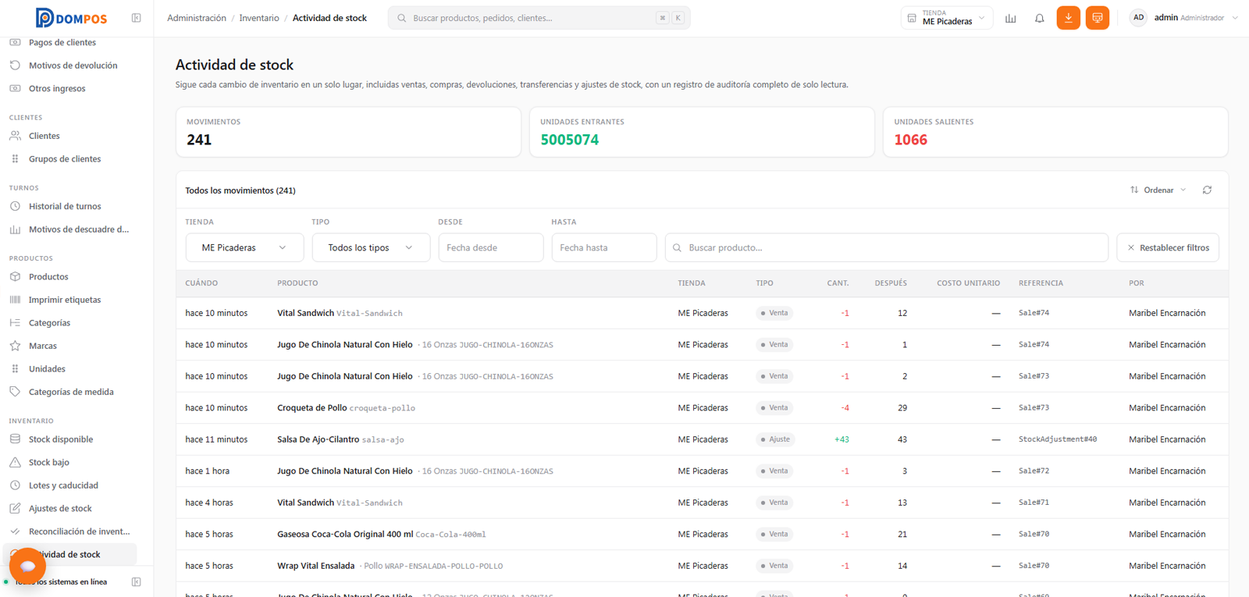
Task: Click the hace 4 horas timestamp
Action: tap(209, 503)
